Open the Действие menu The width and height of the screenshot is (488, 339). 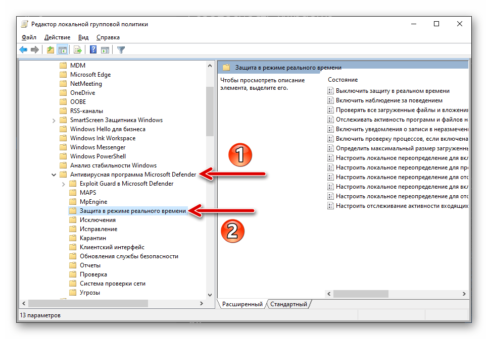[57, 37]
